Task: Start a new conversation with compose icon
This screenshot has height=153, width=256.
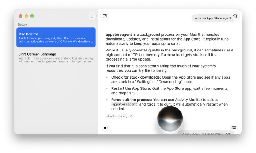Action: (x=105, y=16)
